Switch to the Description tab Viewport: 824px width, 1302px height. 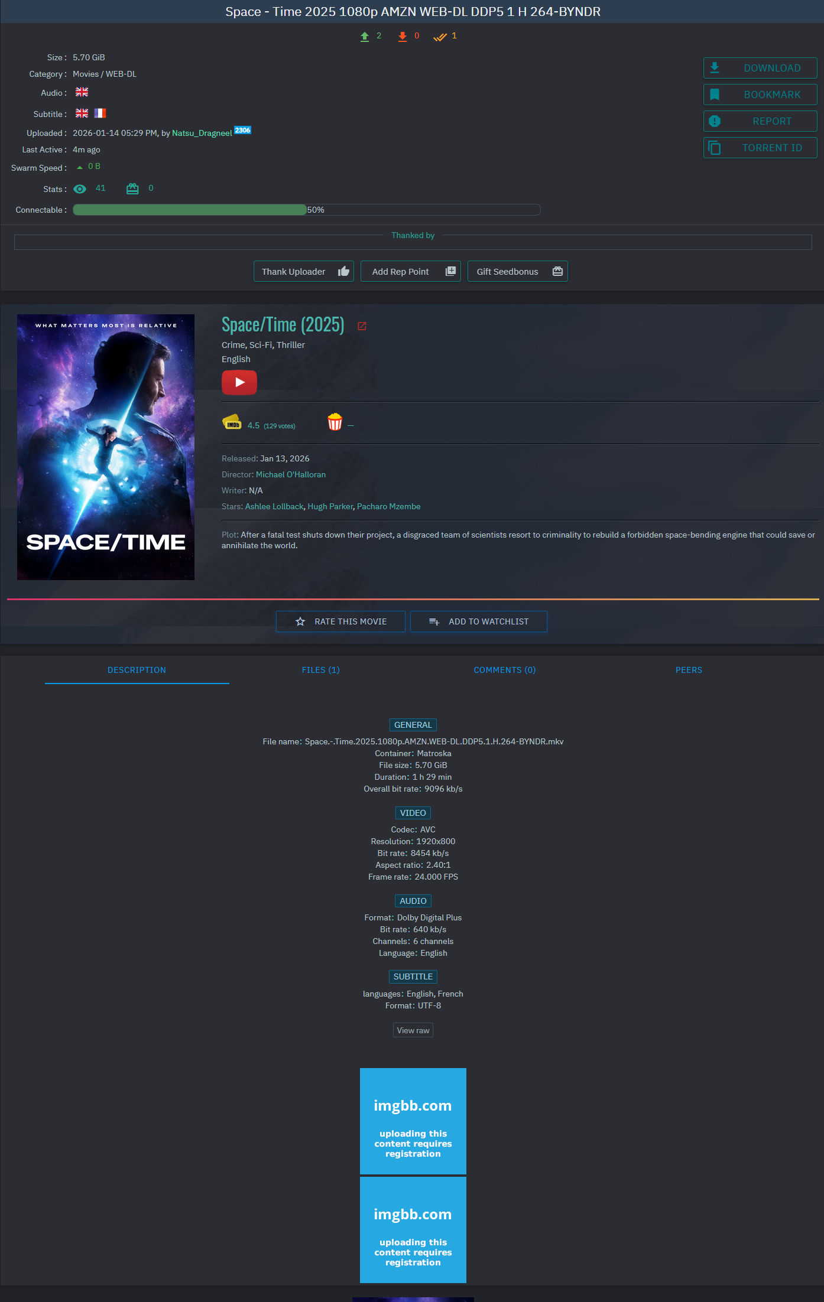coord(137,670)
